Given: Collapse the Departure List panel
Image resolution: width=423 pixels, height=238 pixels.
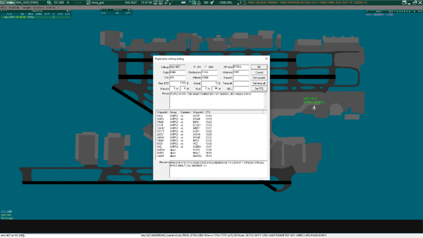Looking at the screenshot, I should point(67,11).
